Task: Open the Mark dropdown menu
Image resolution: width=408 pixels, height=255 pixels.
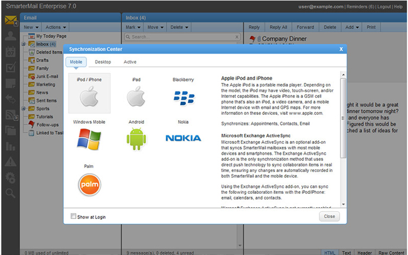Action: 133,27
